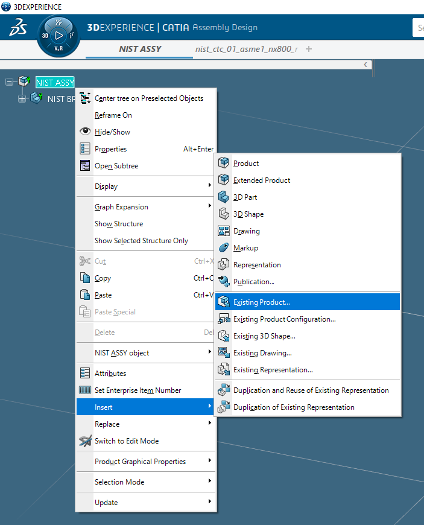Select the NIST BR tree row label

(62, 99)
